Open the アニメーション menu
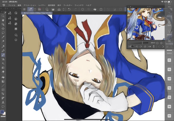This screenshot has width=174, height=121. pyautogui.click(x=30, y=5)
